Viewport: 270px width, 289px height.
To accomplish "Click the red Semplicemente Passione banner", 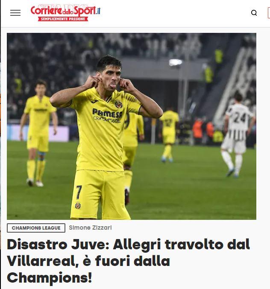I will [63, 19].
